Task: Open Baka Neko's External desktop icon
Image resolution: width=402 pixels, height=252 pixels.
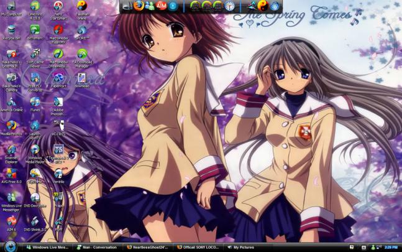Action: [x=11, y=58]
